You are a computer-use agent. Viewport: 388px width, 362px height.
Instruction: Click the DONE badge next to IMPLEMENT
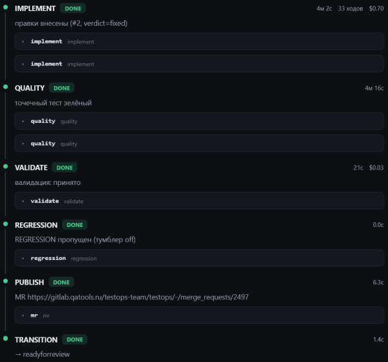(x=72, y=8)
